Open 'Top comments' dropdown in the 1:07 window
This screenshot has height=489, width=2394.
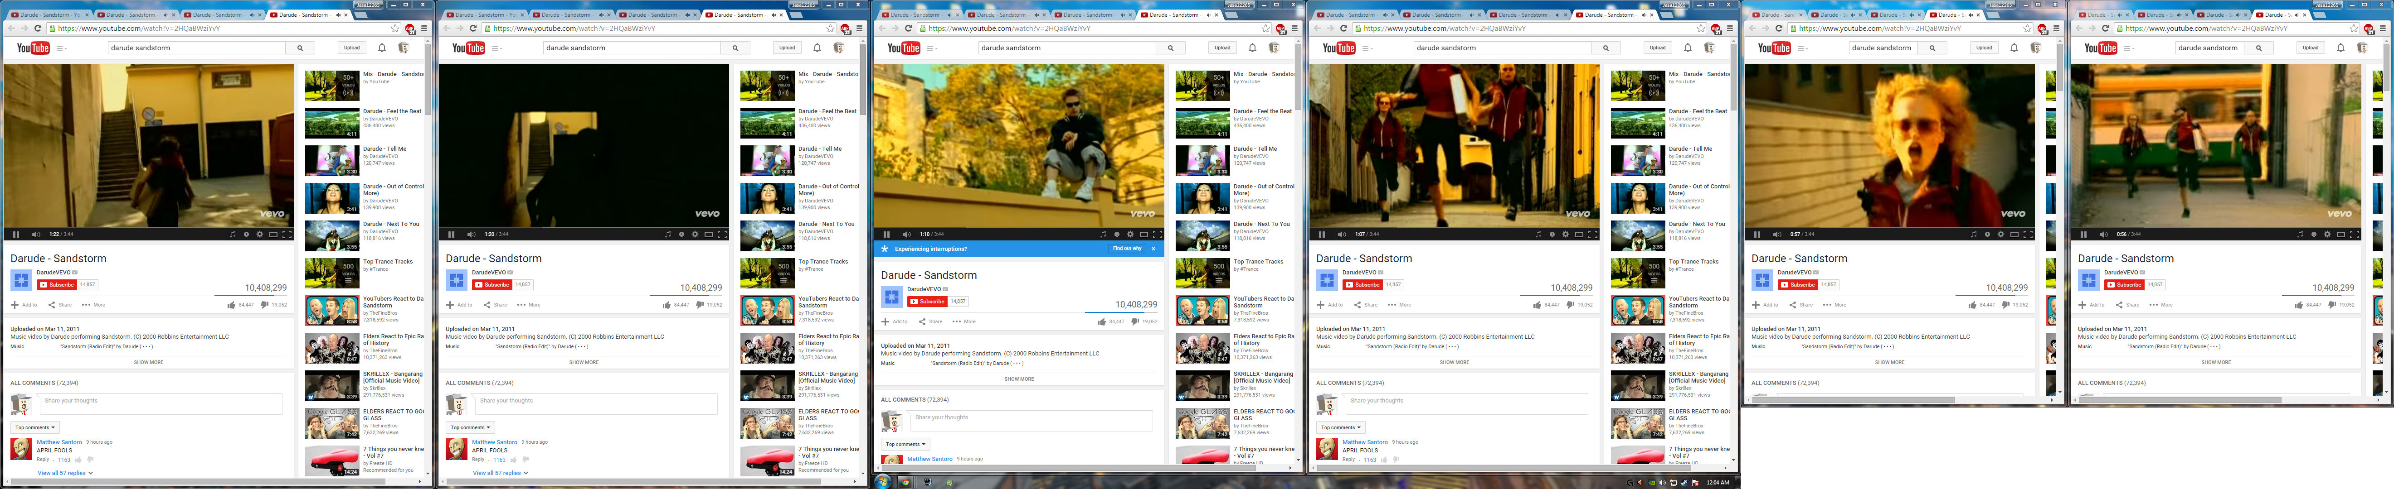coord(1340,428)
